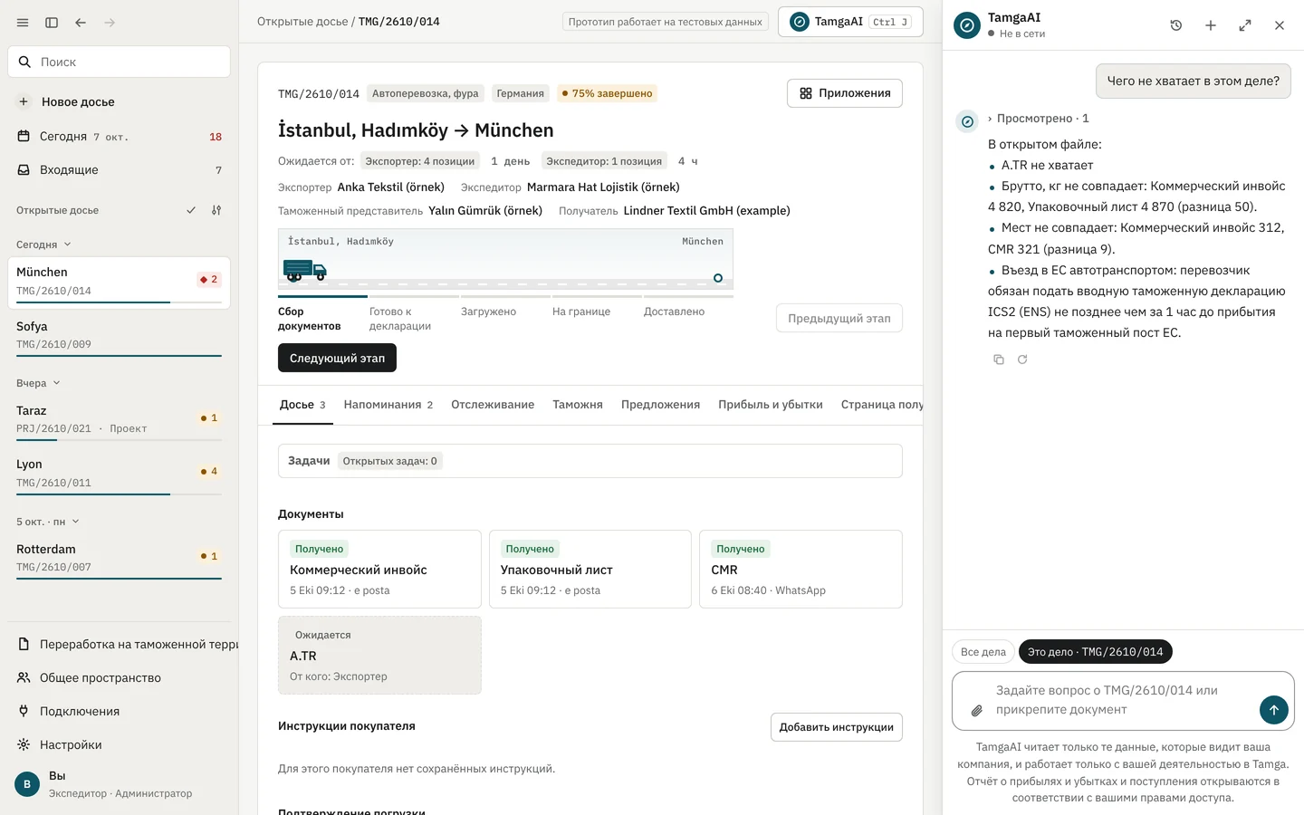Open the CMR document card

tap(801, 569)
